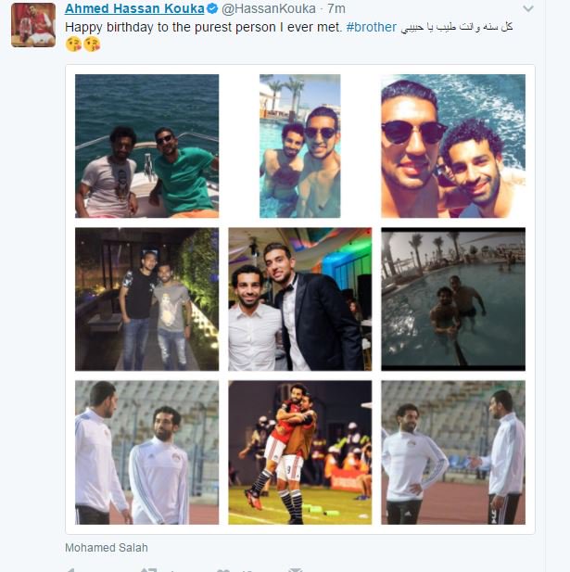Open the Ahmed Hassan Kouka name link
The height and width of the screenshot is (572, 570).
tap(134, 8)
